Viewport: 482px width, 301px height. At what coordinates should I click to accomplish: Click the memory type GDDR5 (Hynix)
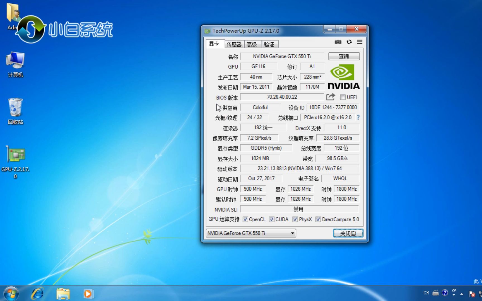266,148
